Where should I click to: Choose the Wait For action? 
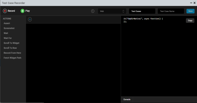pyautogui.click(x=8, y=38)
